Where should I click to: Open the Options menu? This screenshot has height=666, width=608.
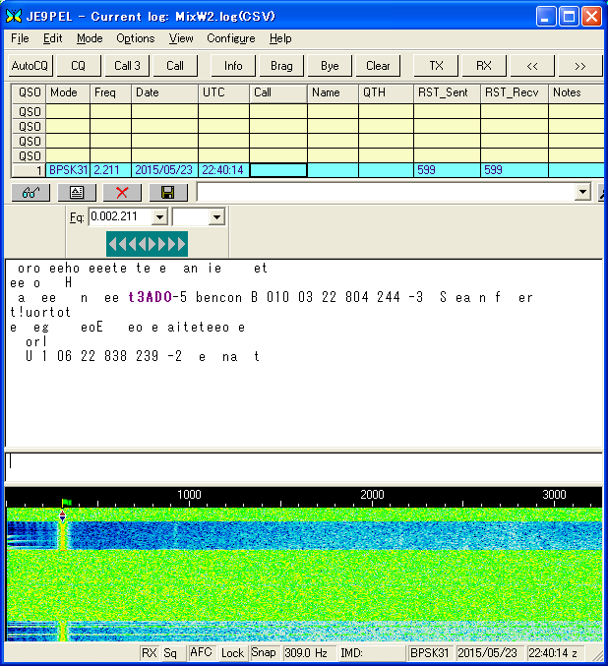(136, 38)
